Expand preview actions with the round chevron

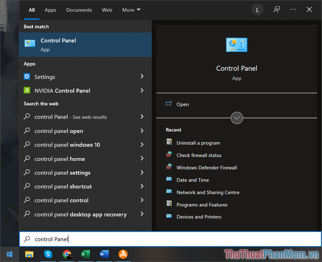tap(237, 118)
